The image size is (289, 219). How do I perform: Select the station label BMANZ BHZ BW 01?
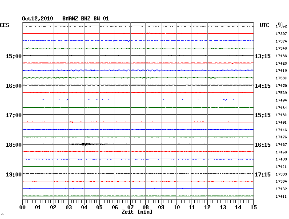point(86,19)
